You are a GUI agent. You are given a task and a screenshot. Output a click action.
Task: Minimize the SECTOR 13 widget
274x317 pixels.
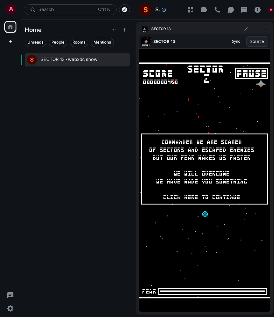(256, 29)
